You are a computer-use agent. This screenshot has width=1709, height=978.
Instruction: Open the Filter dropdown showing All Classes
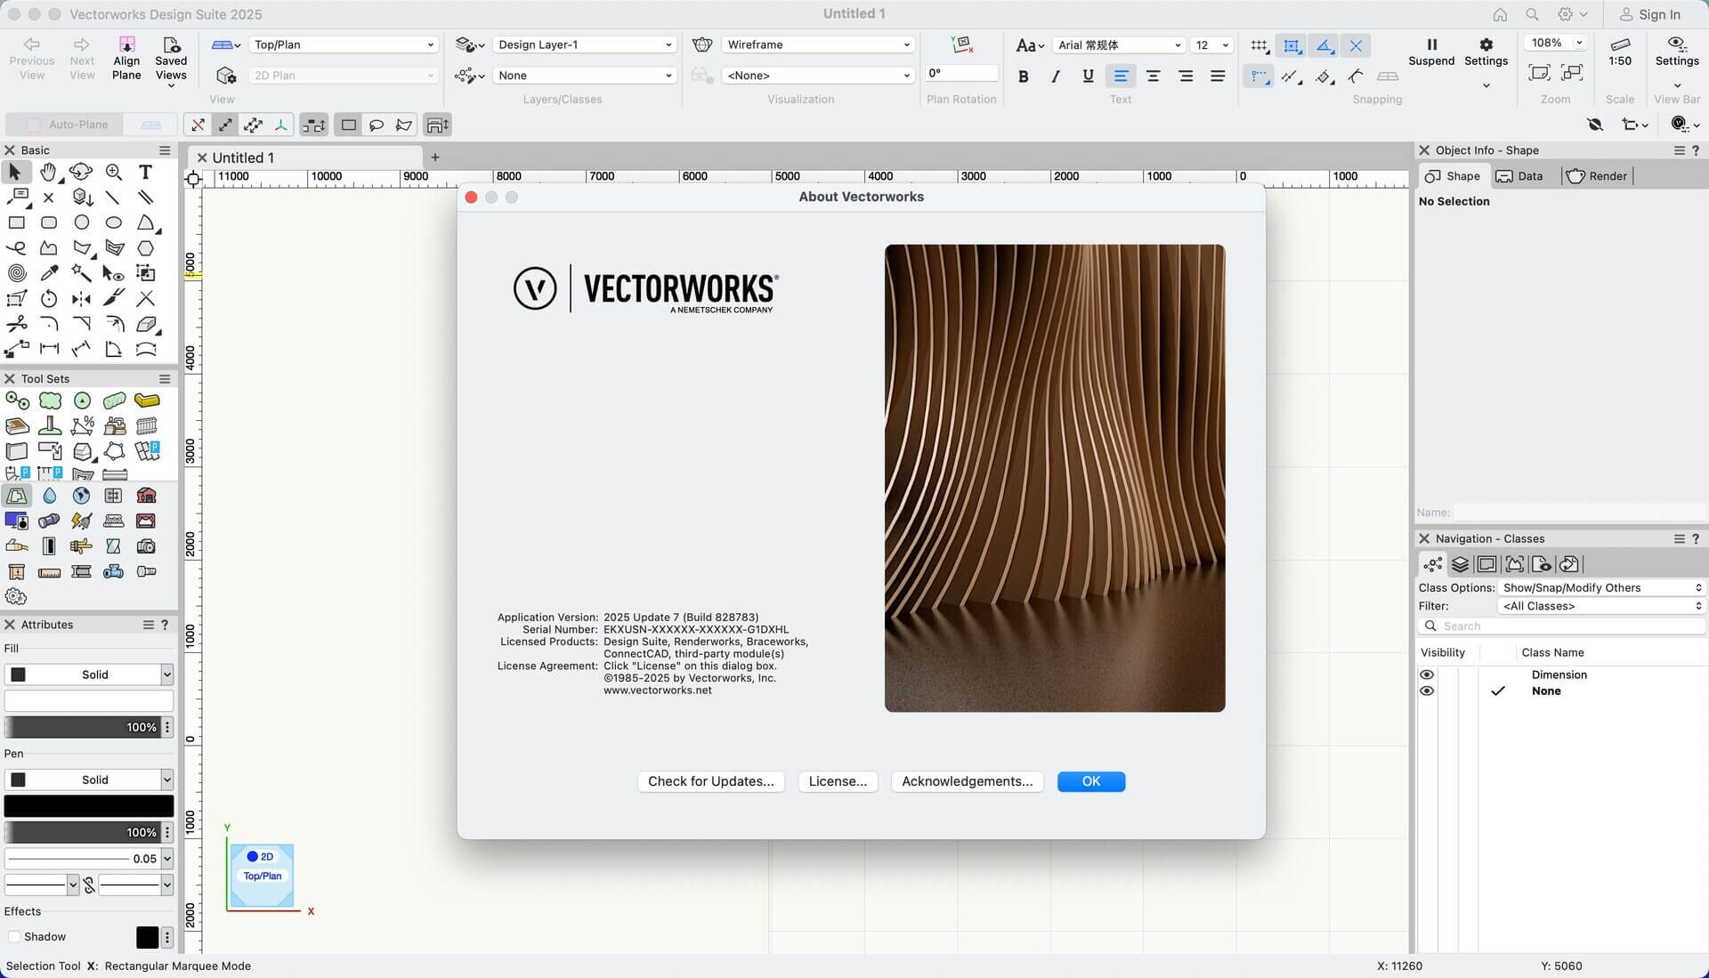tap(1600, 606)
